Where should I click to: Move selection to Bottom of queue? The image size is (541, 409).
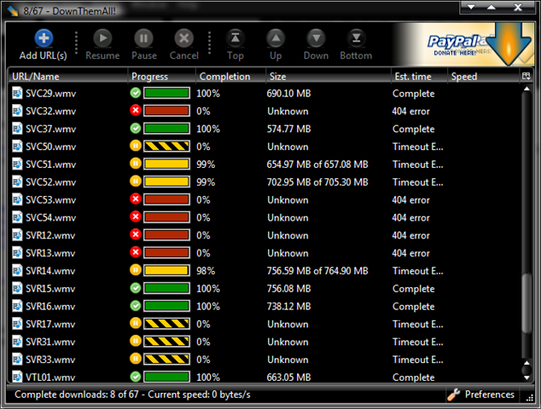(356, 45)
